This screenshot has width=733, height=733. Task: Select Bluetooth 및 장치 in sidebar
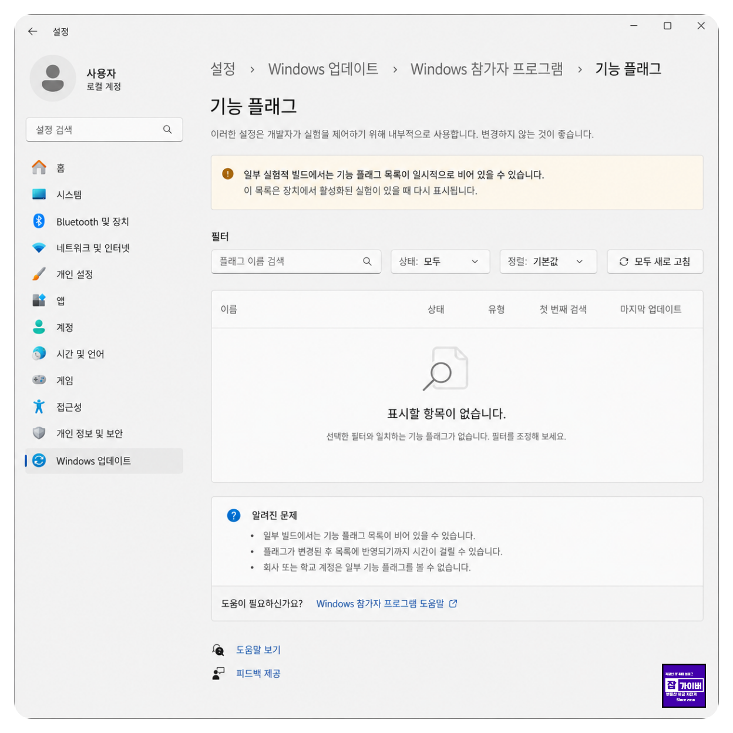pyautogui.click(x=105, y=221)
